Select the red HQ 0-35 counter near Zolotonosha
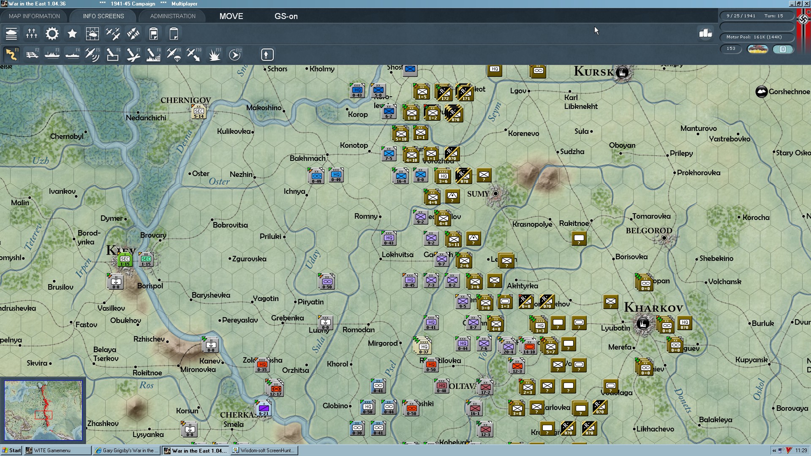 pos(262,365)
